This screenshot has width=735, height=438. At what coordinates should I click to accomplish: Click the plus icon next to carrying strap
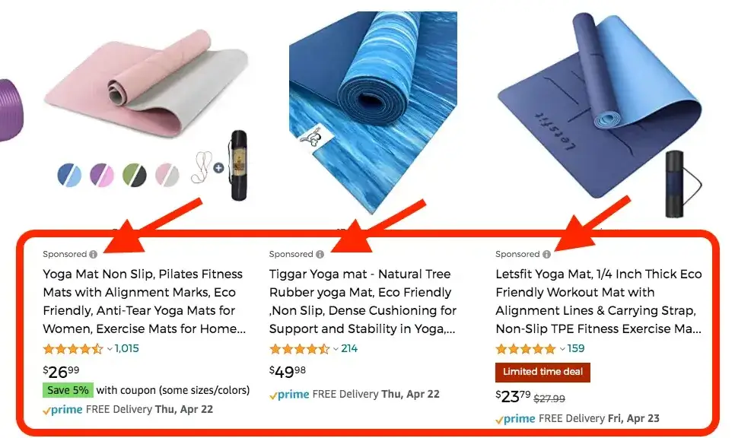[x=218, y=168]
